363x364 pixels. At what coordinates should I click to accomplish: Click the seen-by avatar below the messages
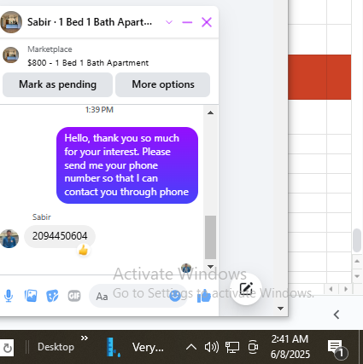186,268
